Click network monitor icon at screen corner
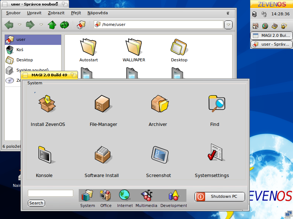This screenshot has height=219, width=293. point(289,215)
